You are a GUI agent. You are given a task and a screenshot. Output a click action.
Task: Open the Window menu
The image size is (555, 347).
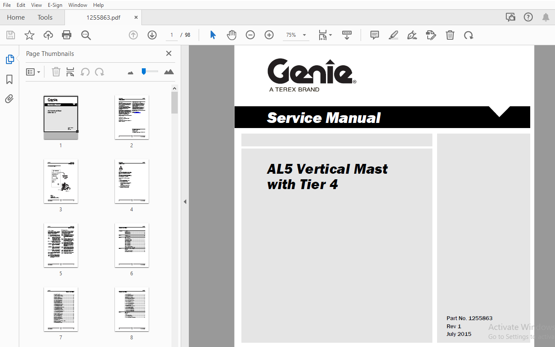click(x=78, y=5)
